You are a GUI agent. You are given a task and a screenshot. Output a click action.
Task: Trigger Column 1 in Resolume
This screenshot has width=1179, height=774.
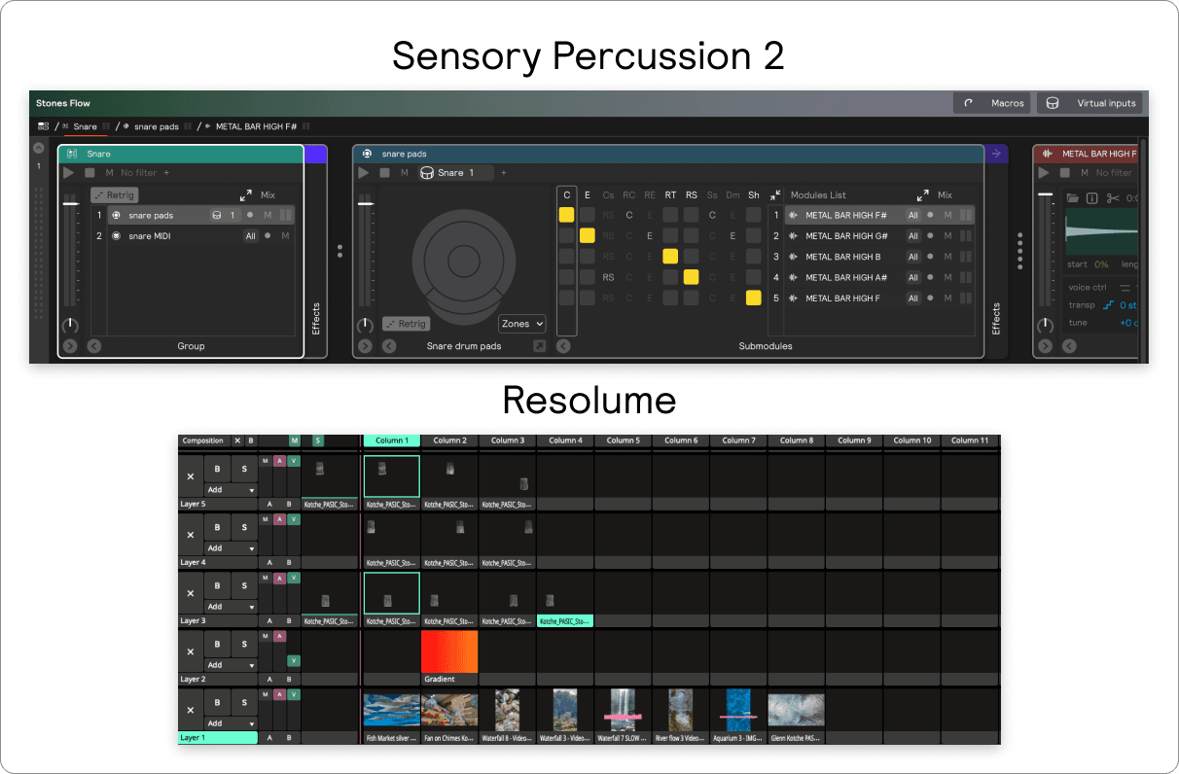click(391, 440)
